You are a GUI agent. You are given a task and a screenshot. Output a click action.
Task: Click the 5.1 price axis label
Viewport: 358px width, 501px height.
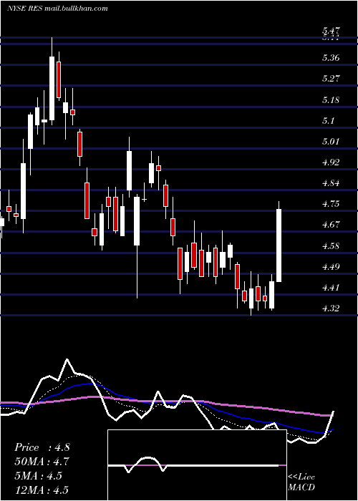point(329,121)
